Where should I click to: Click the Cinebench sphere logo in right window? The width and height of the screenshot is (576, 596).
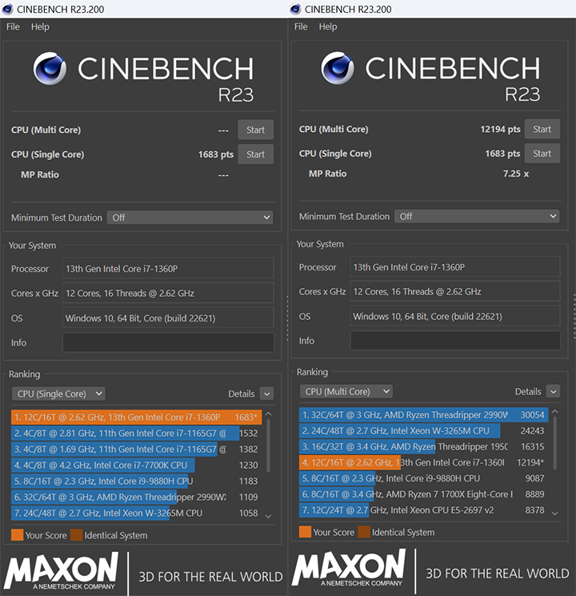[x=338, y=68]
